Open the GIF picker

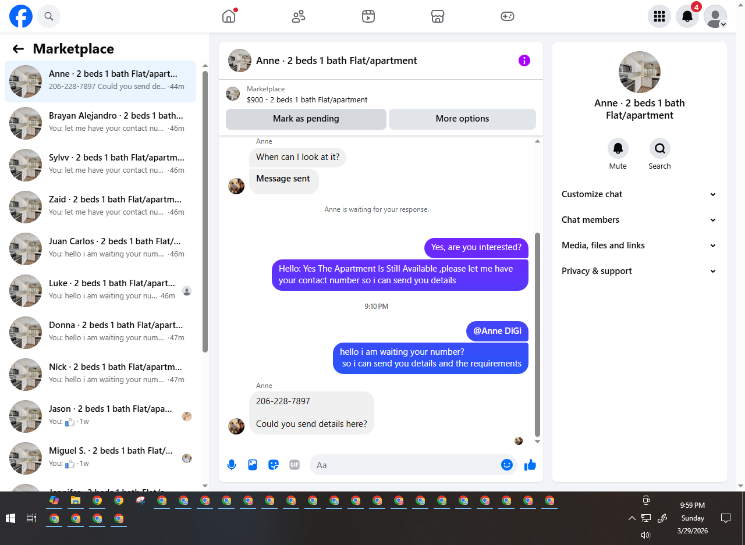(295, 465)
